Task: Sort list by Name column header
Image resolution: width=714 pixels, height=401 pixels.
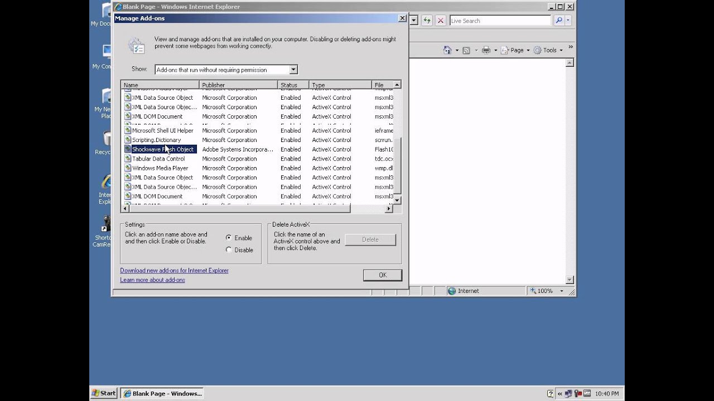Action: (160, 85)
